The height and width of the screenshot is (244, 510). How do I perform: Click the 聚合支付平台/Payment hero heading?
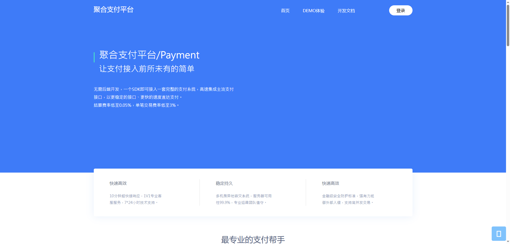(149, 55)
